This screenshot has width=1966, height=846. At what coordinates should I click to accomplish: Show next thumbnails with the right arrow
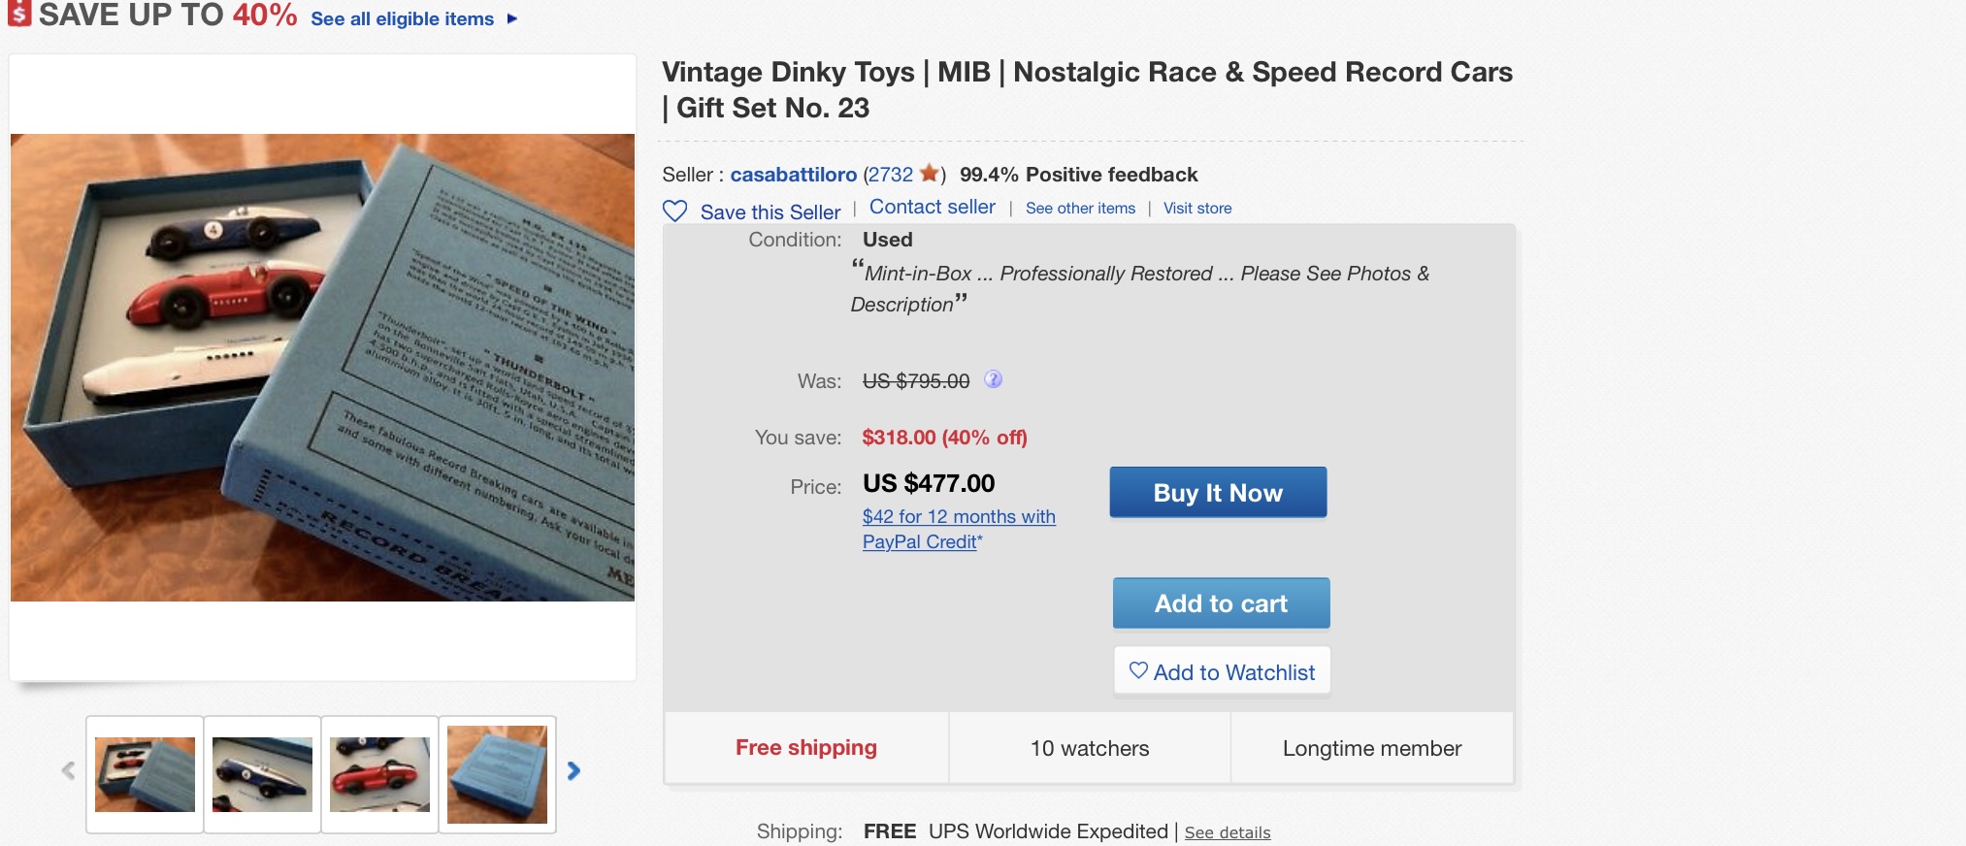pos(573,771)
